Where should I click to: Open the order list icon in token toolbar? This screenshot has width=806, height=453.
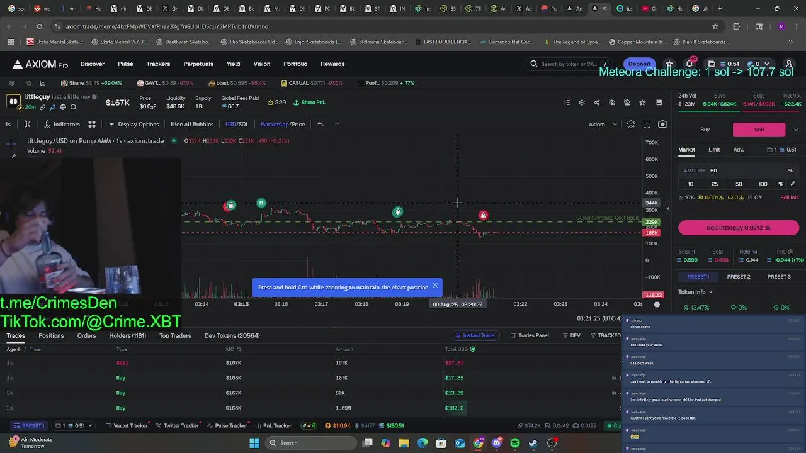[x=567, y=103]
